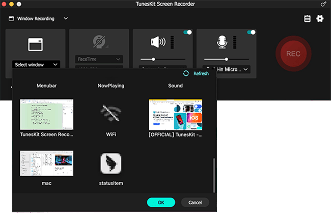Click the microphone level meter
The image size is (331, 213).
(235, 42)
